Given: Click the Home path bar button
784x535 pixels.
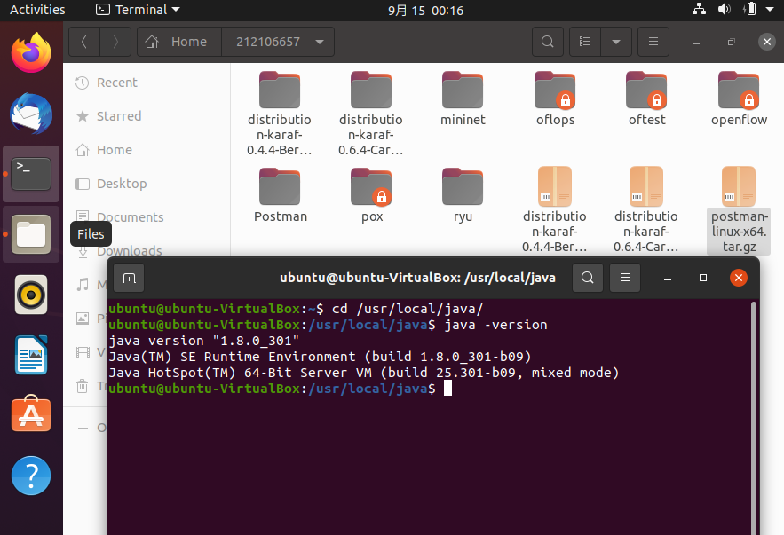Looking at the screenshot, I should click(179, 42).
